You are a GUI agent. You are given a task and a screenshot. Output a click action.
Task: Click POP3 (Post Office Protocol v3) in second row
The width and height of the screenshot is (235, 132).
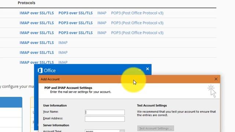[x=137, y=23]
